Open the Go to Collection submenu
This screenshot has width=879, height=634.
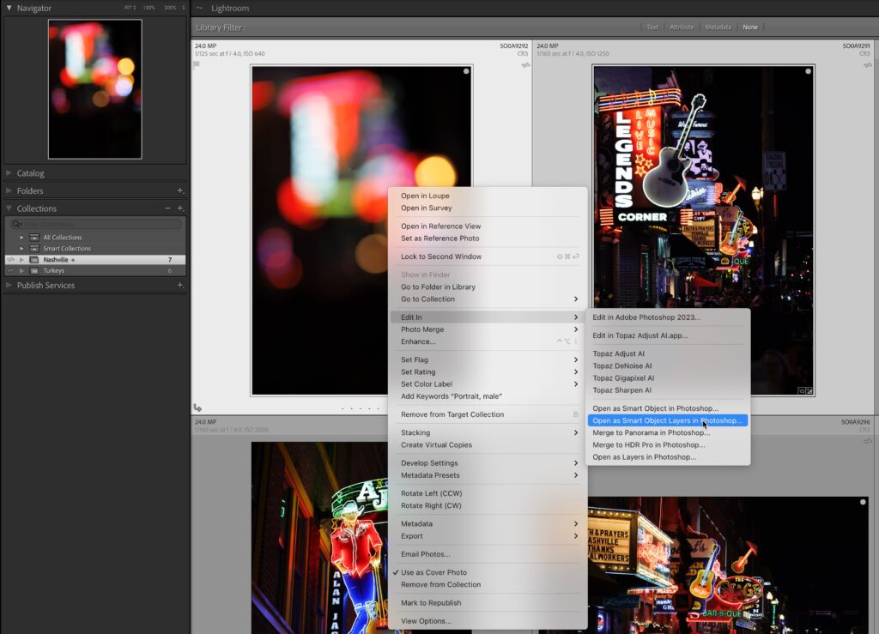tap(488, 299)
